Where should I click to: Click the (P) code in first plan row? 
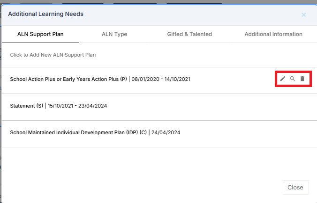(123, 80)
